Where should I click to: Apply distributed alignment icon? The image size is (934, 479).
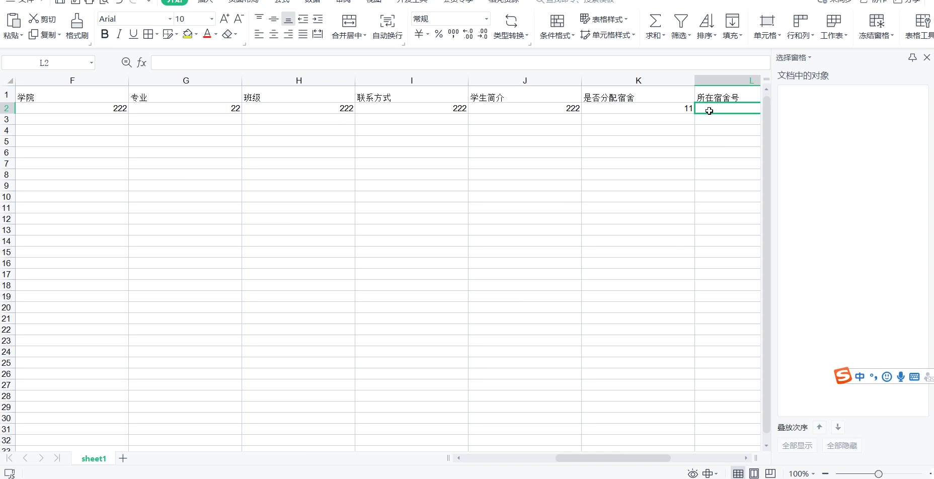(x=318, y=34)
